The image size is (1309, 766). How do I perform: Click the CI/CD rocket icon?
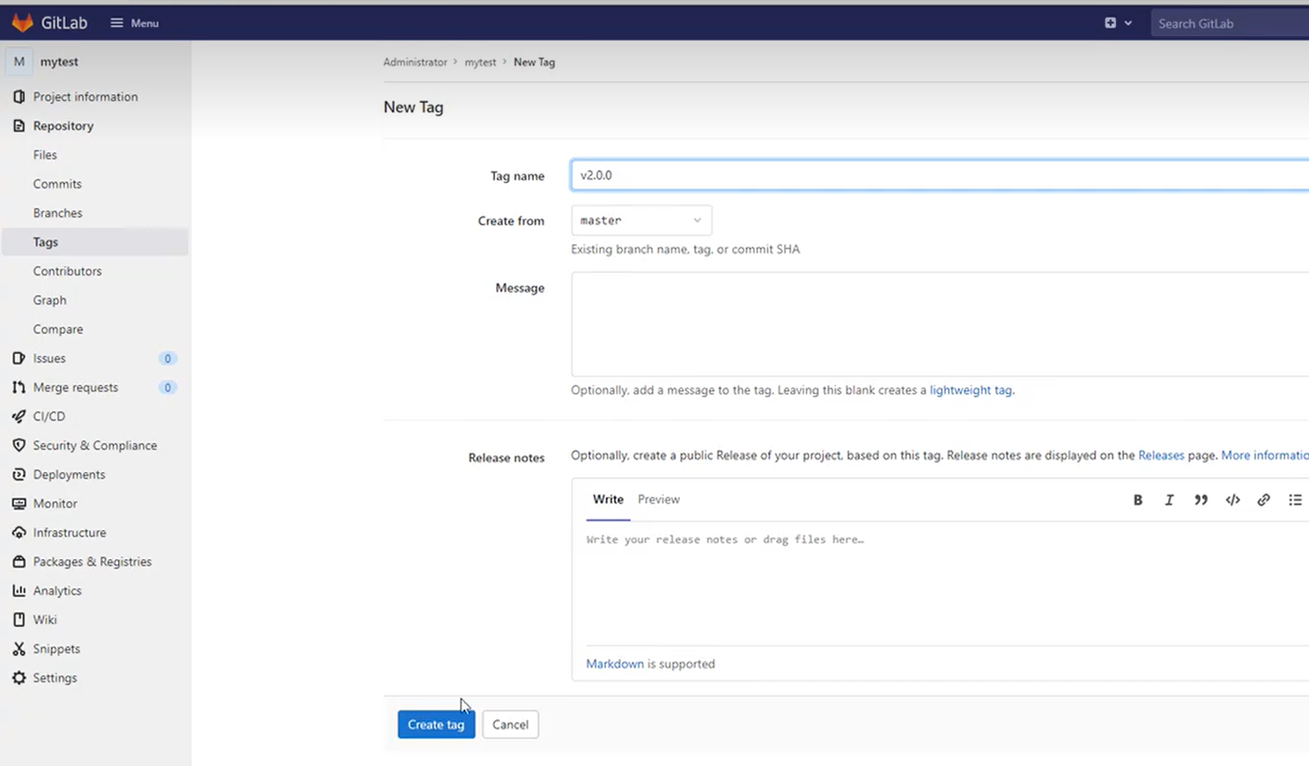click(x=18, y=416)
